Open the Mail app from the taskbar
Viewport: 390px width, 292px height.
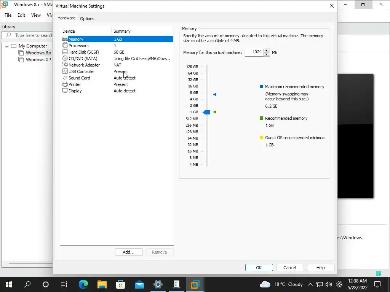pos(139,284)
